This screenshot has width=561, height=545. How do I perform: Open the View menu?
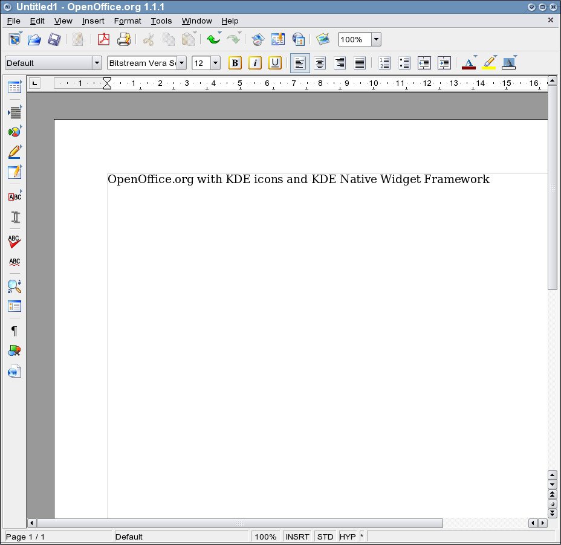point(63,21)
